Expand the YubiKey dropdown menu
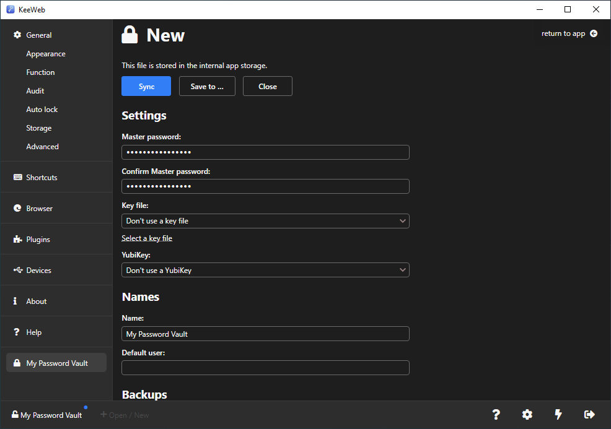Viewport: 611px width, 429px height. point(265,270)
